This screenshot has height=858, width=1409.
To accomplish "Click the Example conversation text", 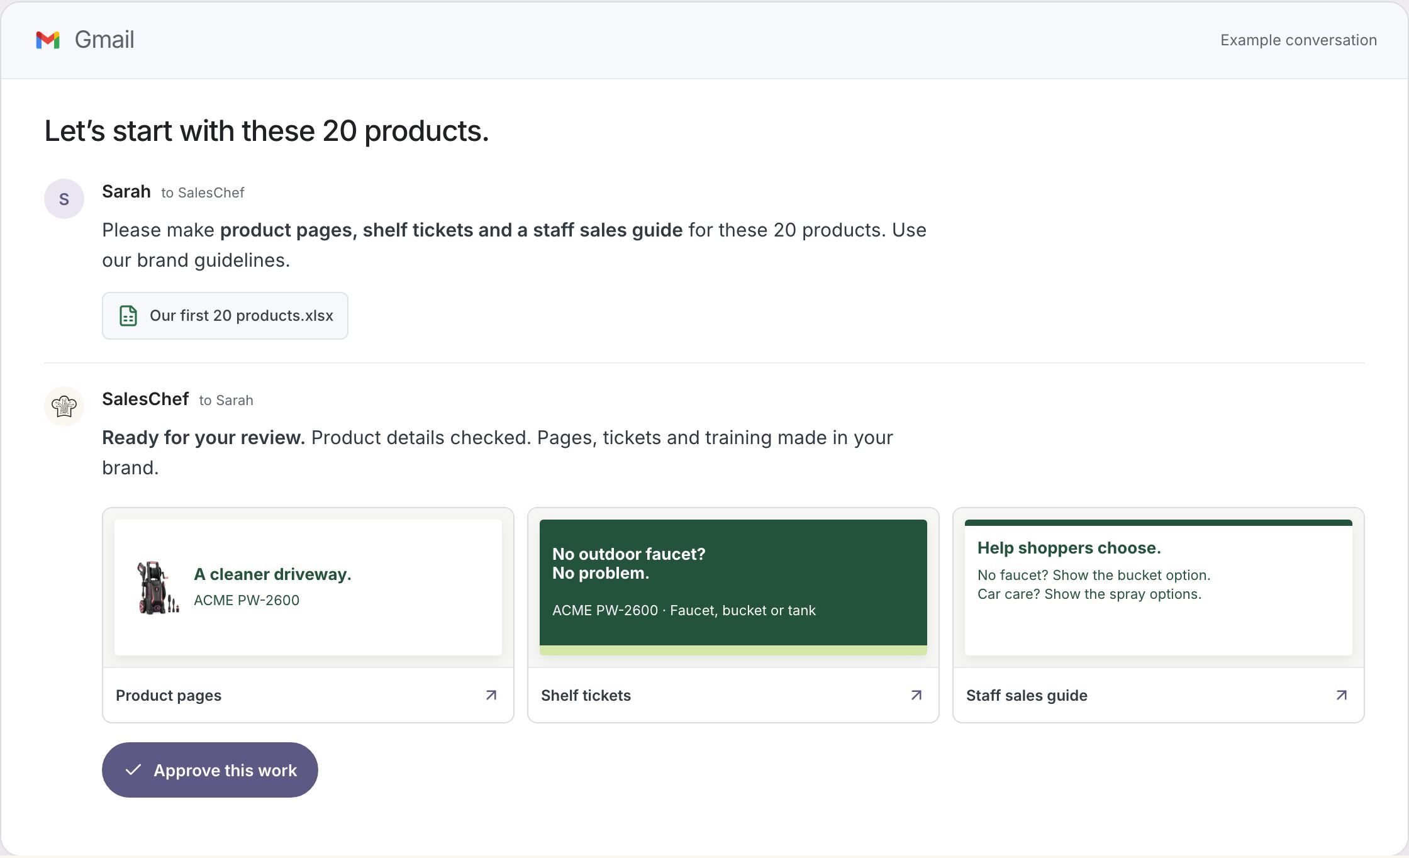I will click(x=1298, y=40).
